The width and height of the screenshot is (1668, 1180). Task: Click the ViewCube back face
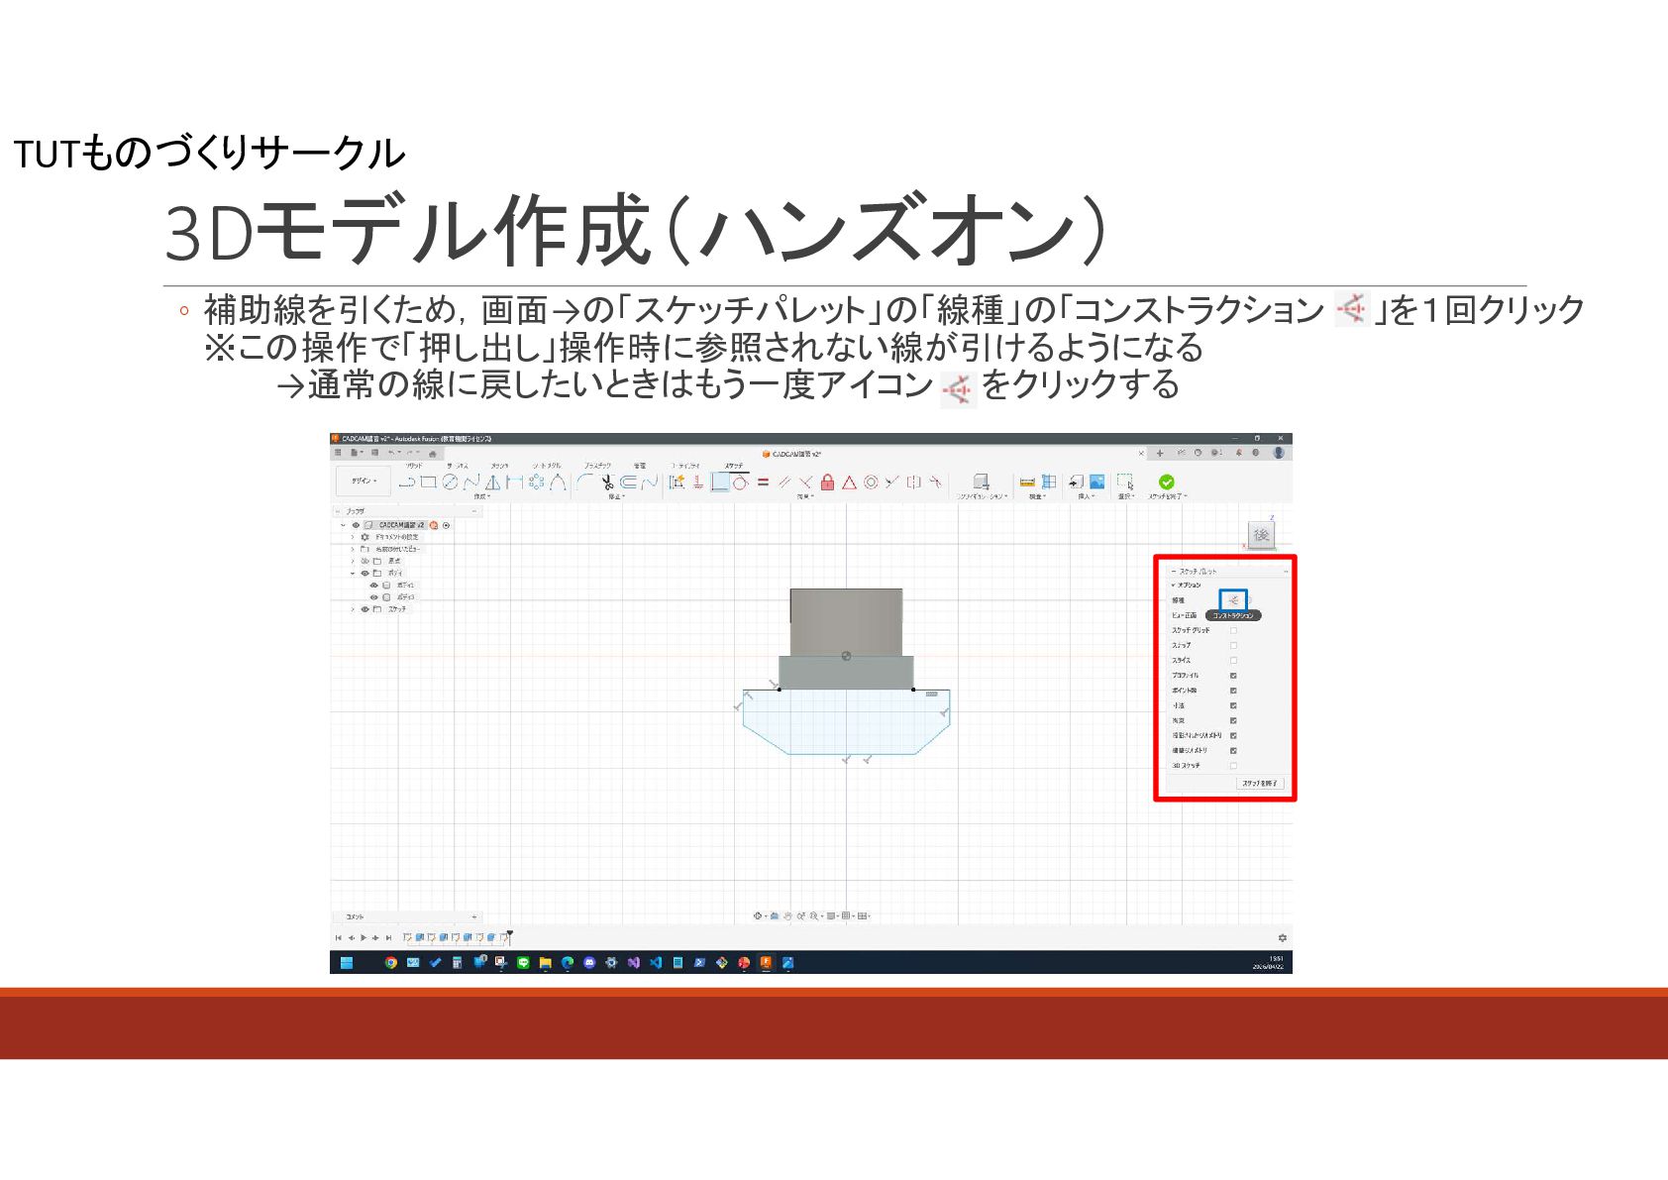[x=1260, y=535]
